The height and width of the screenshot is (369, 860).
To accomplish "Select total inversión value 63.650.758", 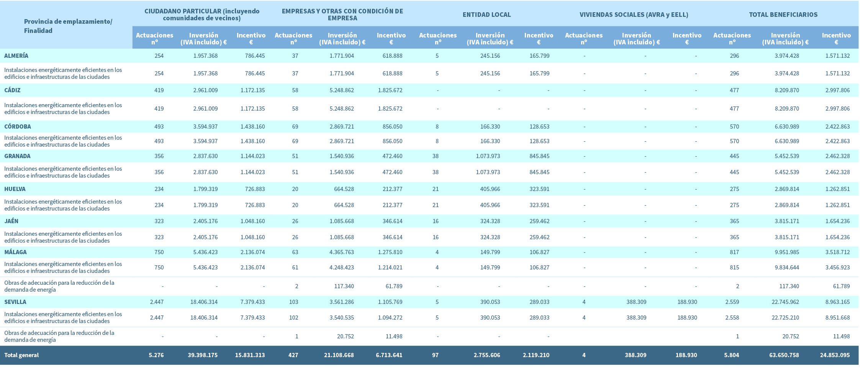I will (x=784, y=355).
